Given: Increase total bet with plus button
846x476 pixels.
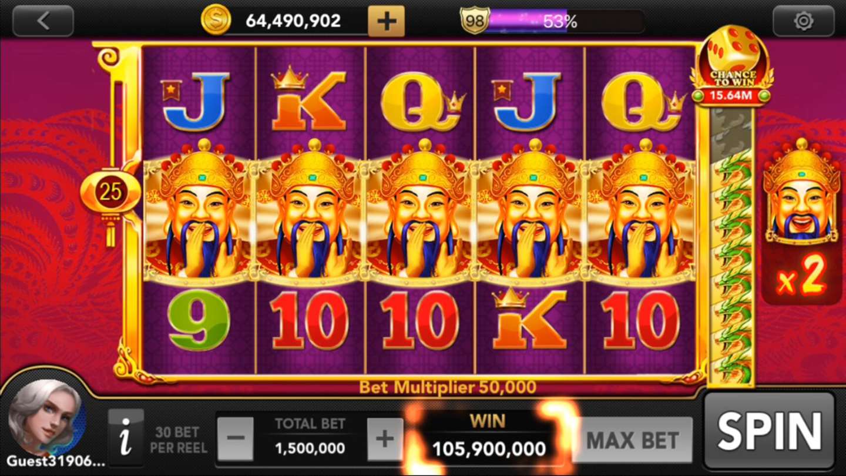Looking at the screenshot, I should [x=385, y=438].
